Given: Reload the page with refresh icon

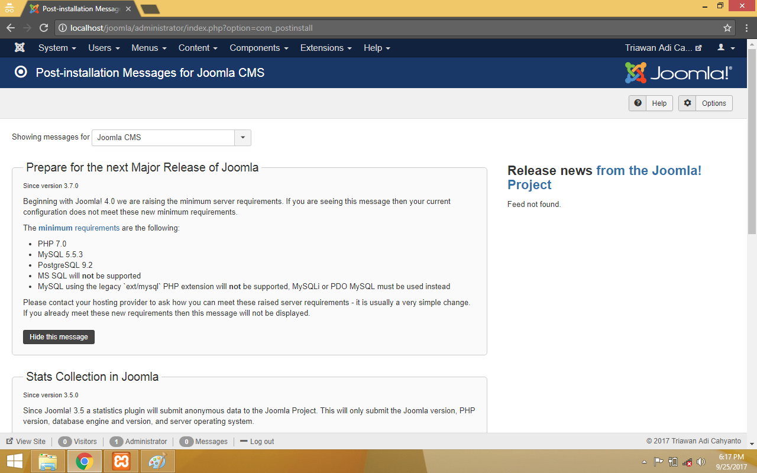Looking at the screenshot, I should (44, 28).
